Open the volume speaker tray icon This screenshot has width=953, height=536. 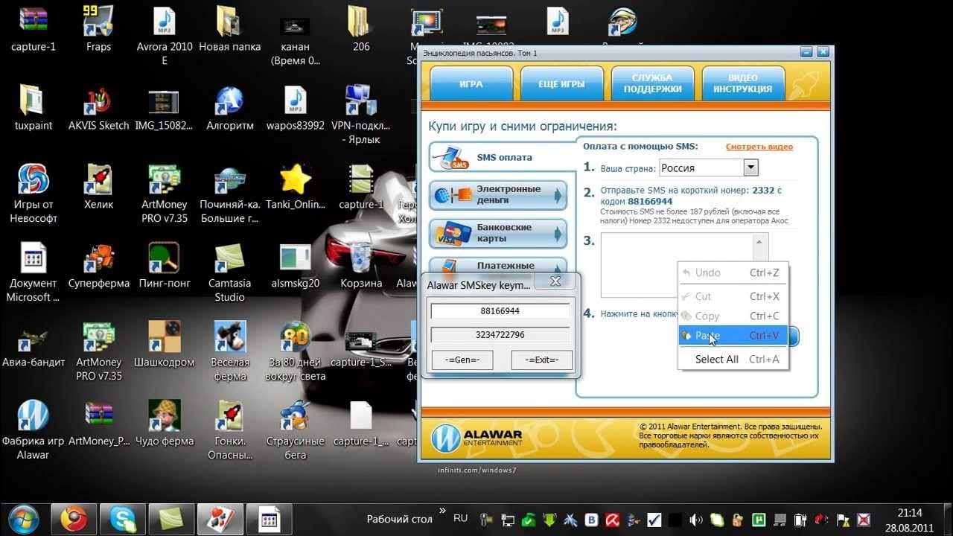pos(695,520)
